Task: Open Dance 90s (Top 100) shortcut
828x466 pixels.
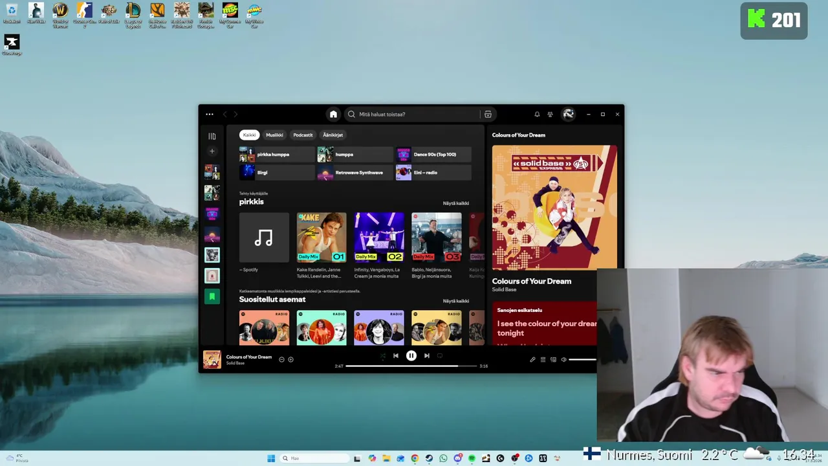Action: pos(433,155)
